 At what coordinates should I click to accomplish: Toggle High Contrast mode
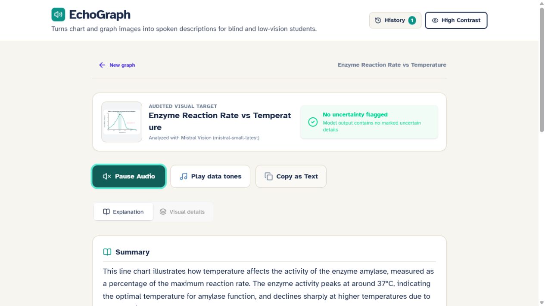pos(456,20)
